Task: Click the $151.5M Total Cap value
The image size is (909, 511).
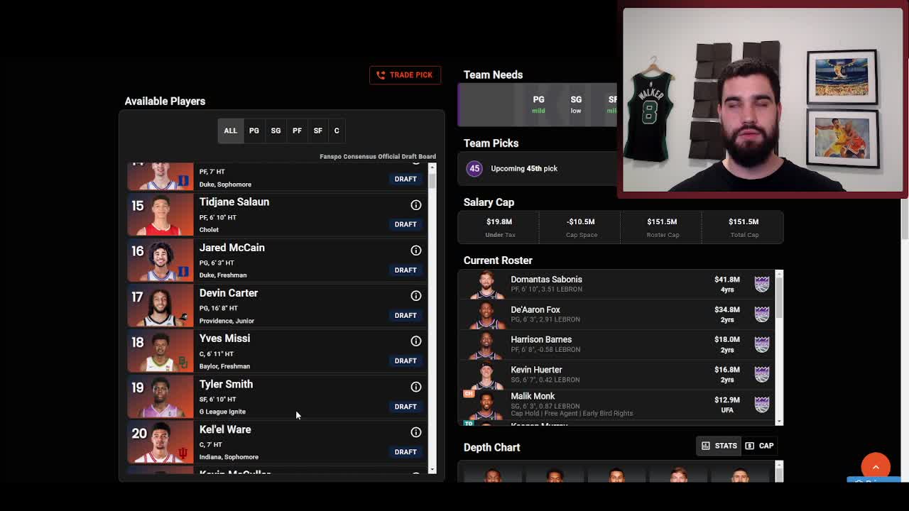Action: (744, 221)
